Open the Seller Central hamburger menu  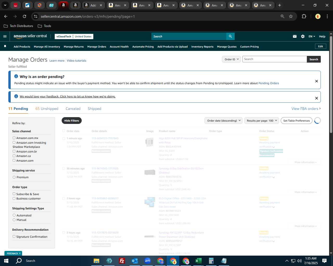point(5,36)
